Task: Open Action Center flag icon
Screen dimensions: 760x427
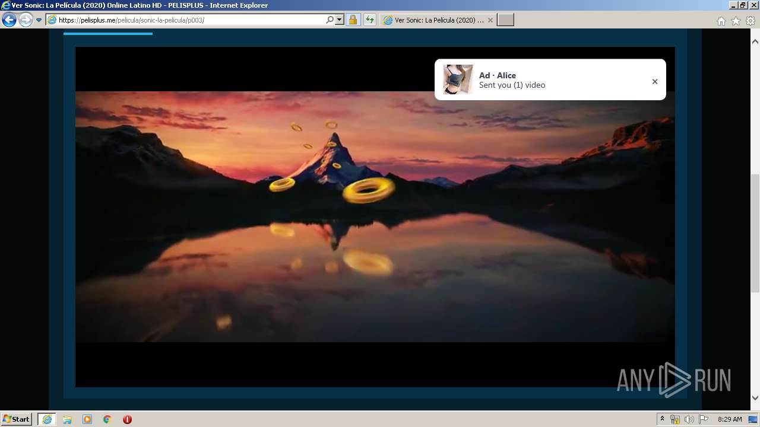Action: (704, 419)
